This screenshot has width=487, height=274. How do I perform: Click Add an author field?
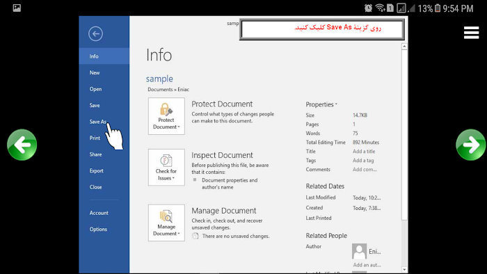(367, 265)
